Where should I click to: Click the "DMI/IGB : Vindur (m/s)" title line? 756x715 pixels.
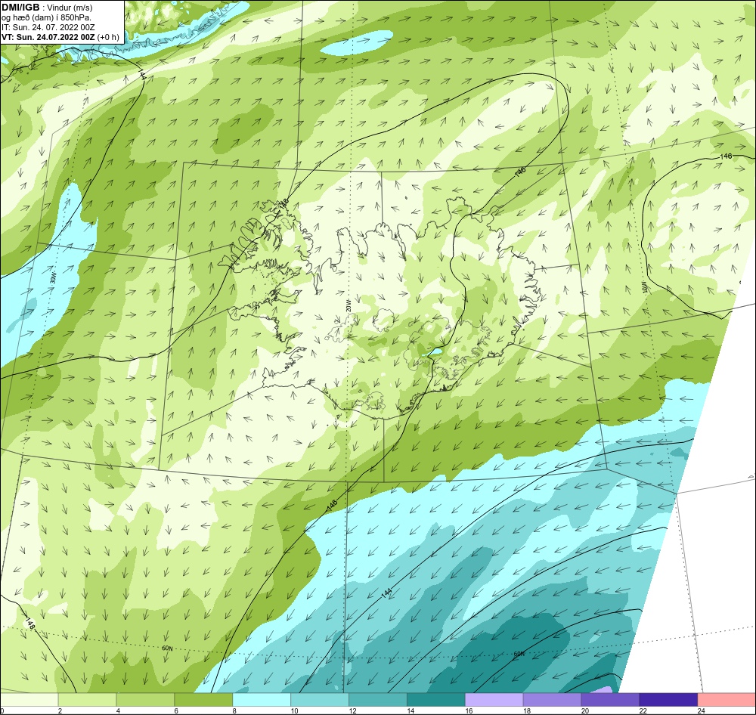[47, 8]
